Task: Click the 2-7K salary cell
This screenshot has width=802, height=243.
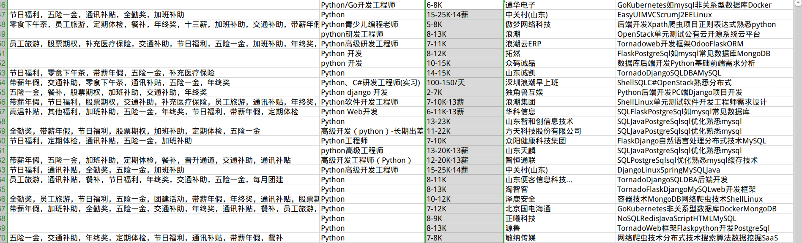Action: [x=464, y=92]
